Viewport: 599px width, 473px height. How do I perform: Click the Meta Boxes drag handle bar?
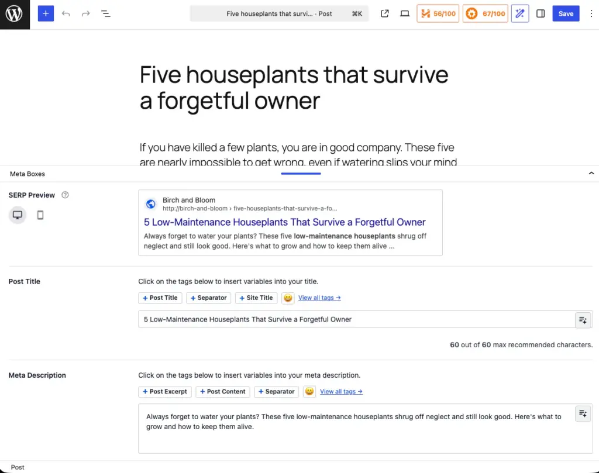[x=301, y=173]
